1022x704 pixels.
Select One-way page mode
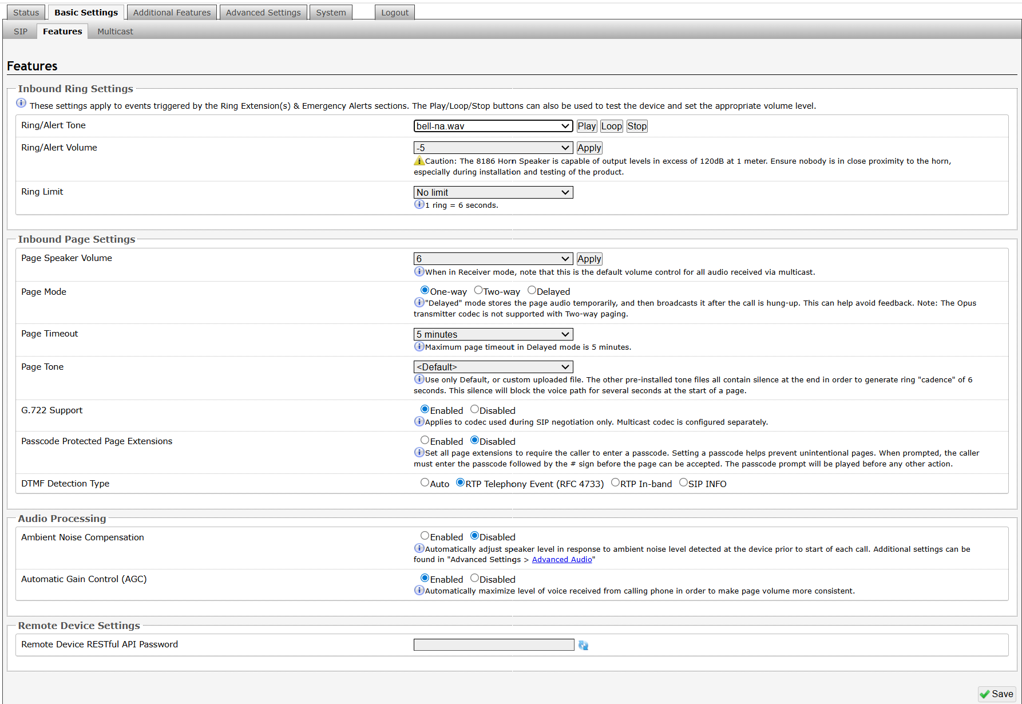coord(425,290)
